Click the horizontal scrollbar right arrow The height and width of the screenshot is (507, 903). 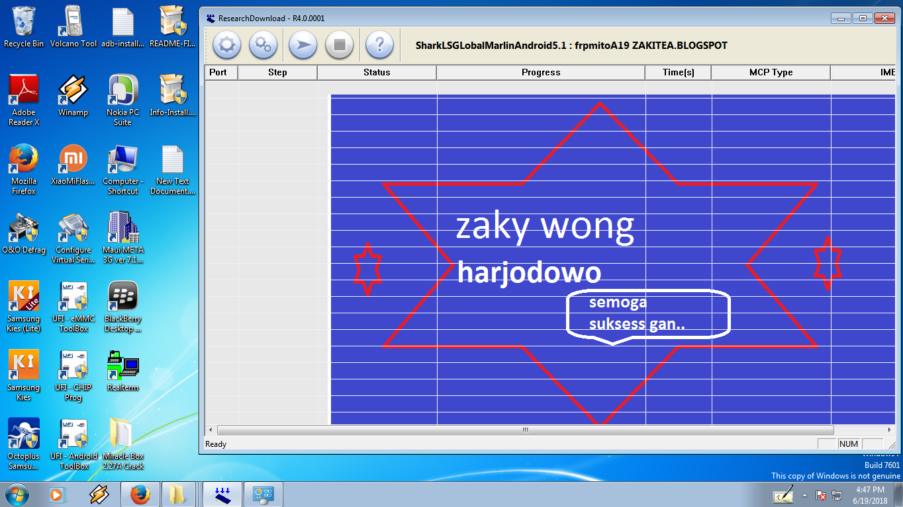tap(890, 430)
